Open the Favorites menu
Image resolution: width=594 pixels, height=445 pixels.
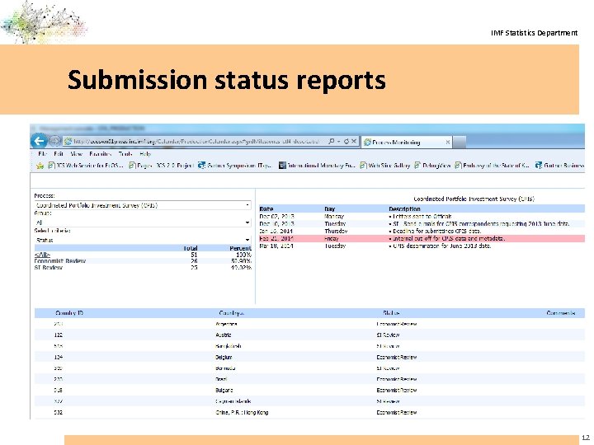[101, 154]
